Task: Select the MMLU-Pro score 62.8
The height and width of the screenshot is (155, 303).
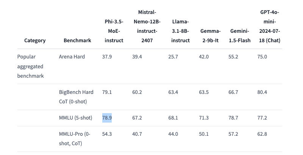Action: [x=262, y=134]
